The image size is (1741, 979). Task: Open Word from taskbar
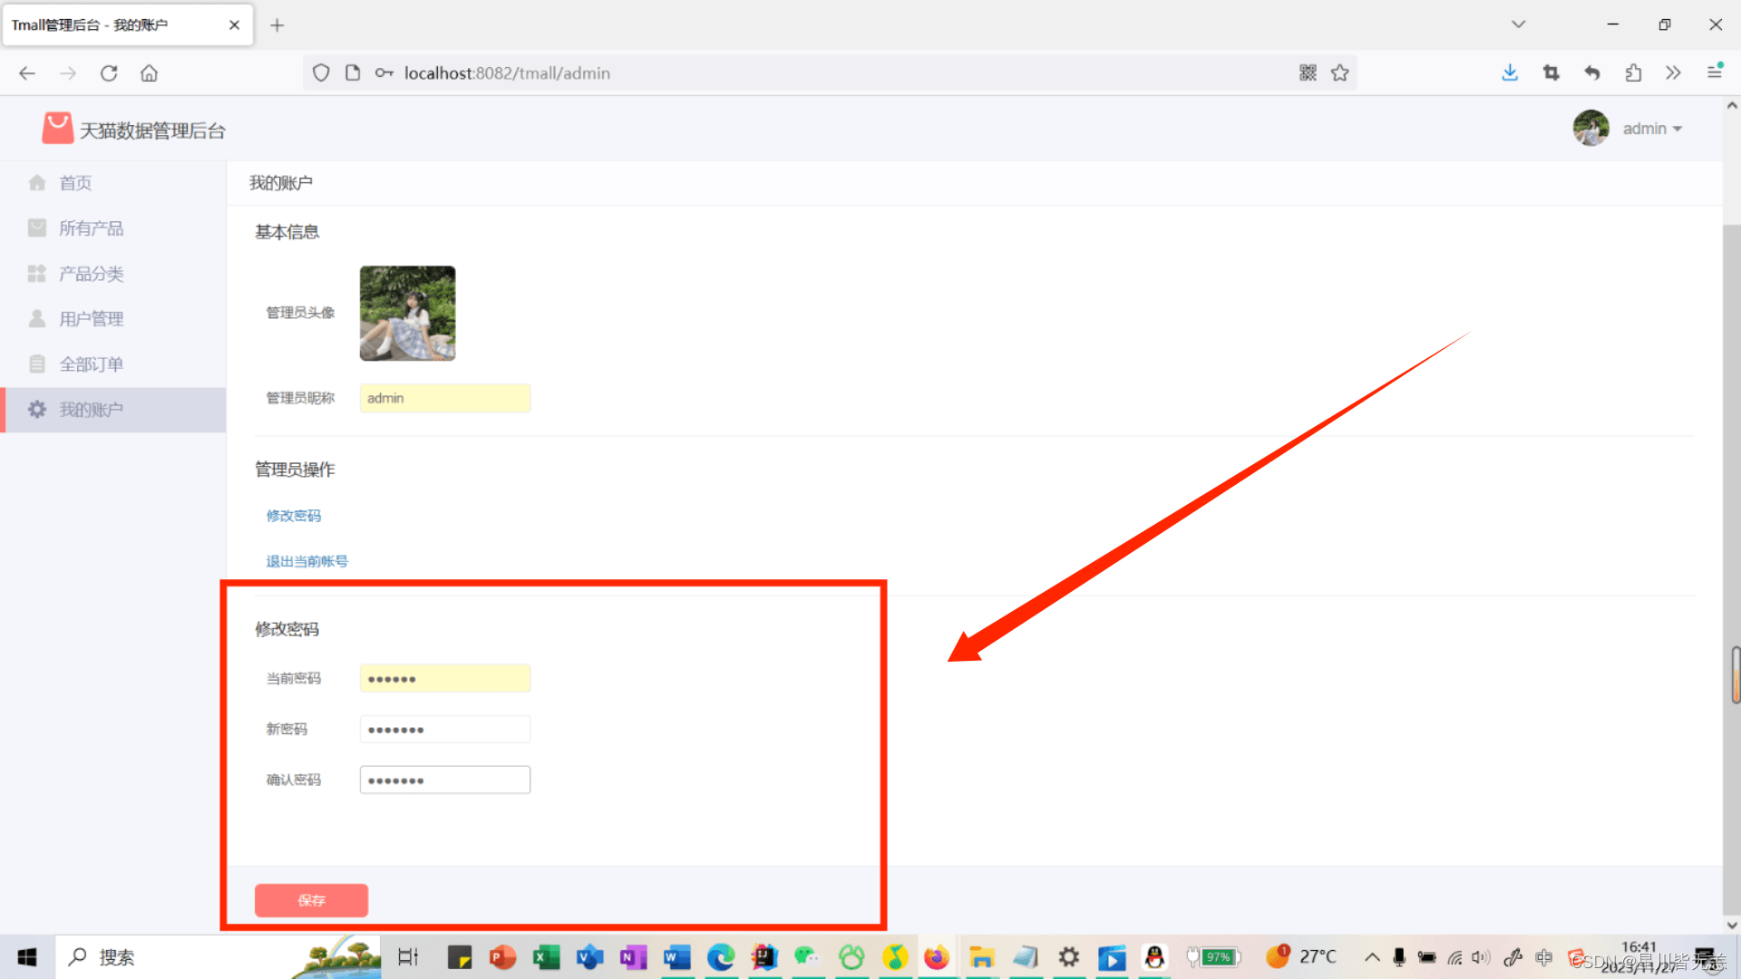pyautogui.click(x=676, y=957)
